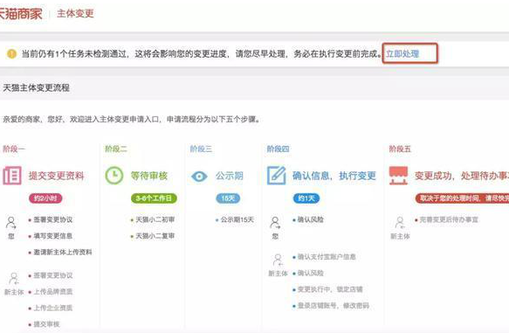The height and width of the screenshot is (333, 509).
Task: Click the 亲爱的商家 welcome message
Action: (131, 119)
